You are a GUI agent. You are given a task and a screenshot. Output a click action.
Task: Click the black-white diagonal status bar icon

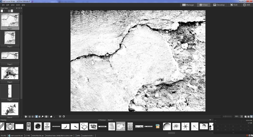(x=252, y=135)
